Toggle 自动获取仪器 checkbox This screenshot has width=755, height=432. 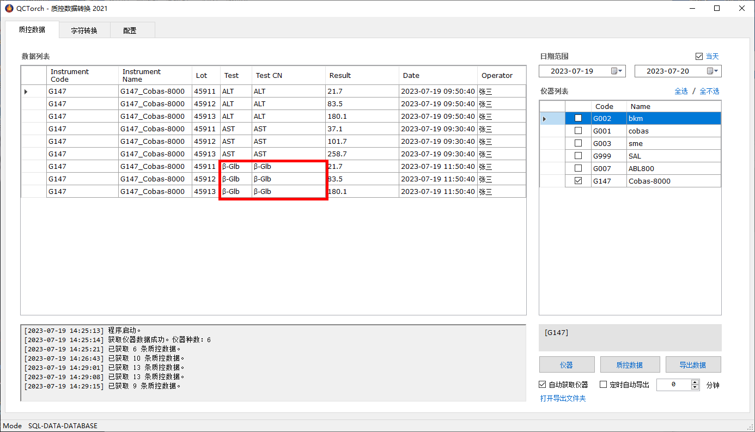click(x=543, y=385)
